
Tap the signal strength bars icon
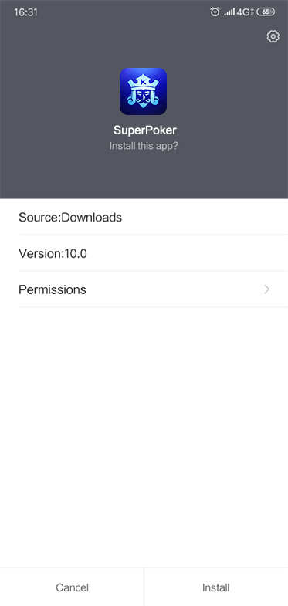point(229,12)
